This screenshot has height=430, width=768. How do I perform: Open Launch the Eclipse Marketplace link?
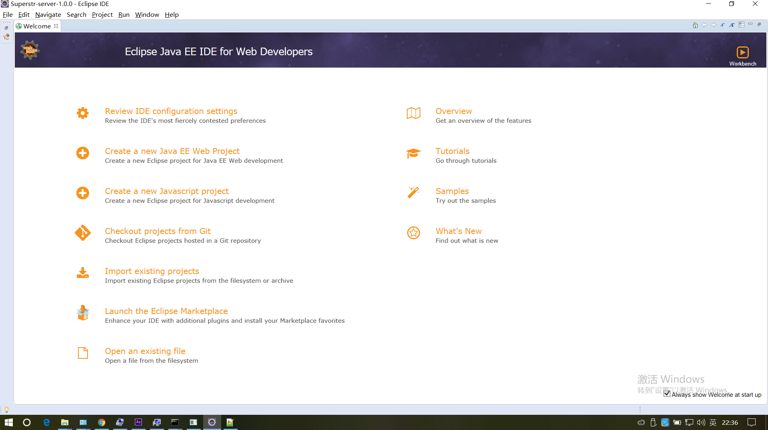coord(166,311)
